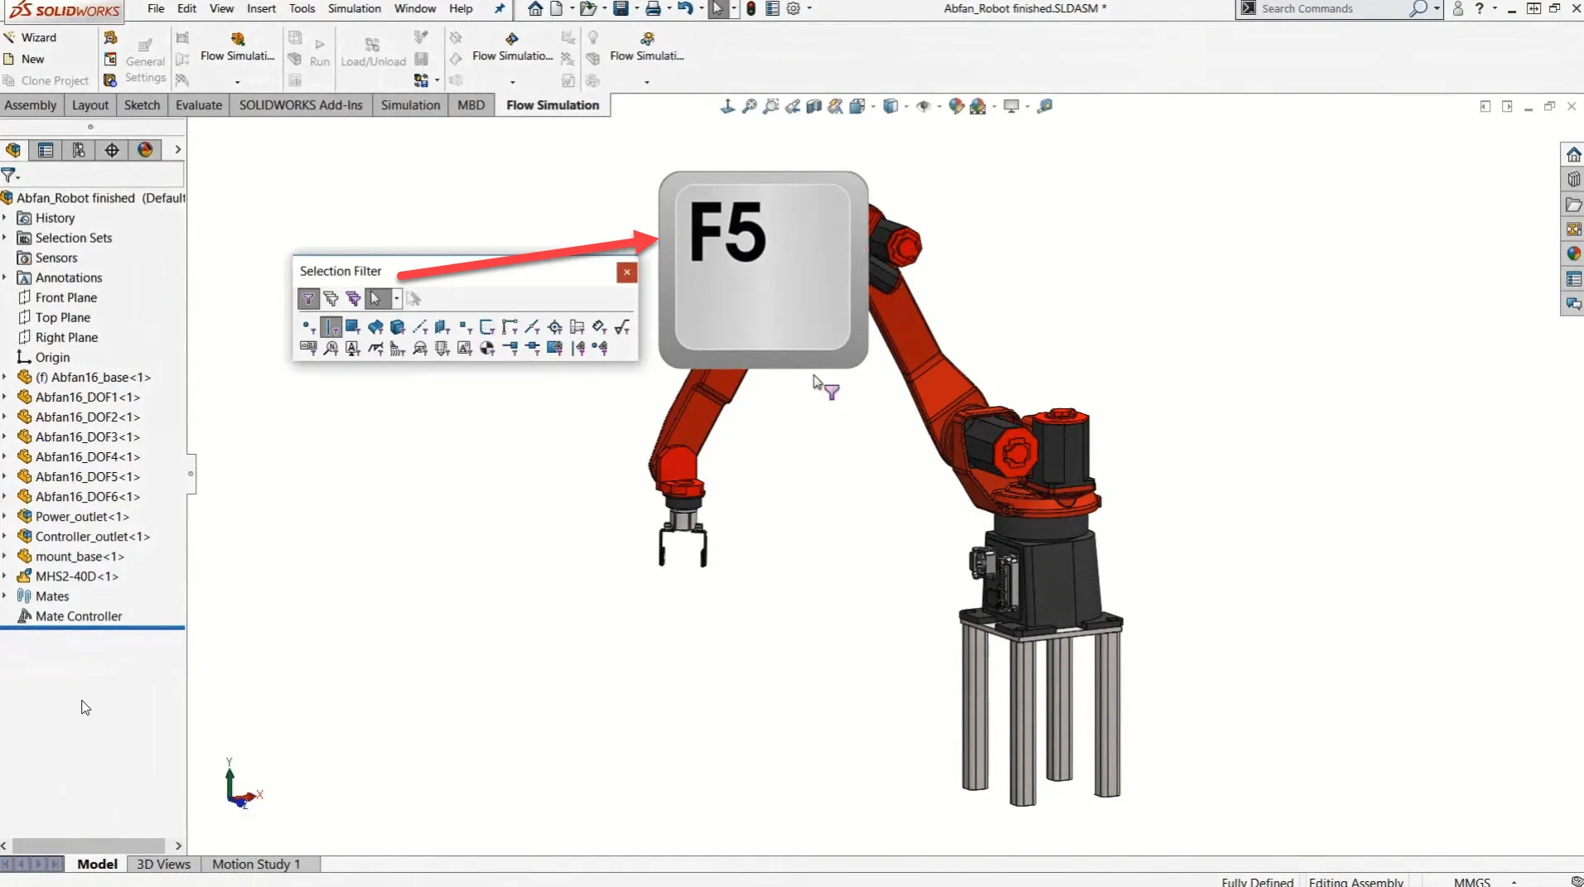Select all selection filters
Viewport: 1584px width, 887px height.
point(353,299)
